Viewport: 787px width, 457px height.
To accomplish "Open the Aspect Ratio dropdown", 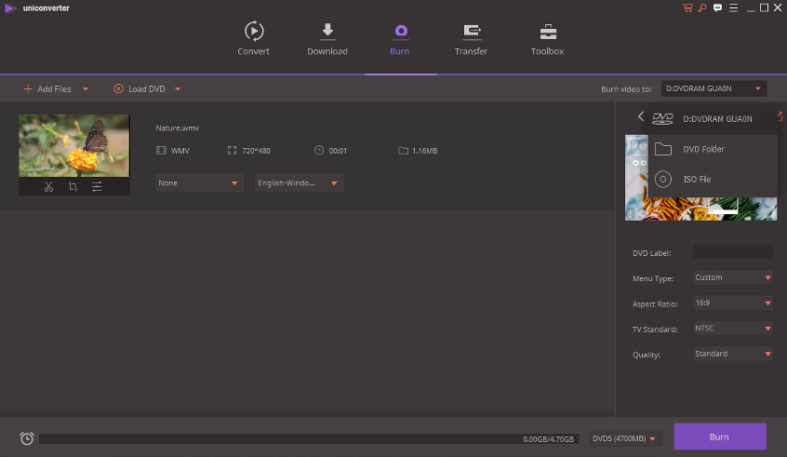I will (x=733, y=302).
